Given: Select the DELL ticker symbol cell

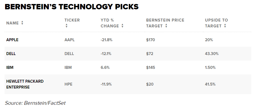Looking at the screenshot, I should click(69, 54).
